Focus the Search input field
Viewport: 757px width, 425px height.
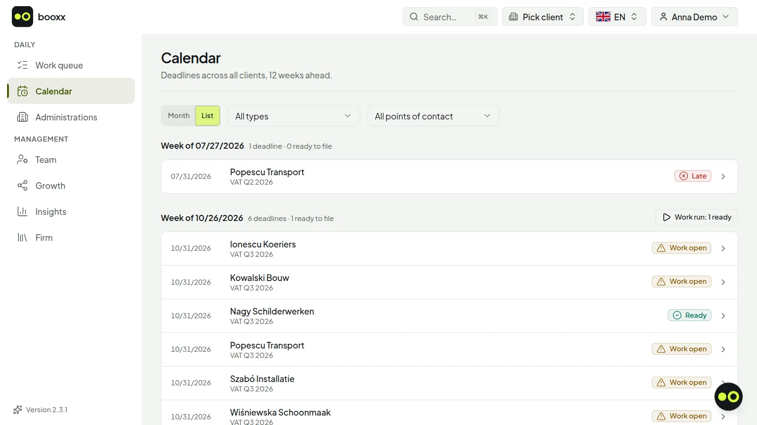click(450, 17)
